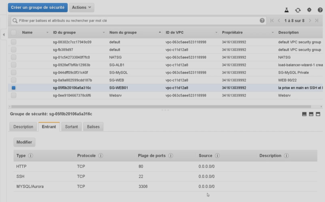Click group name SG-MySQL
The height and width of the screenshot is (202, 325).
tap(118, 73)
